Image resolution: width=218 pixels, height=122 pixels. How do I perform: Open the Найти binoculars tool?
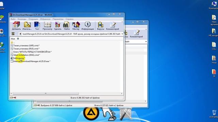click(x=67, y=26)
